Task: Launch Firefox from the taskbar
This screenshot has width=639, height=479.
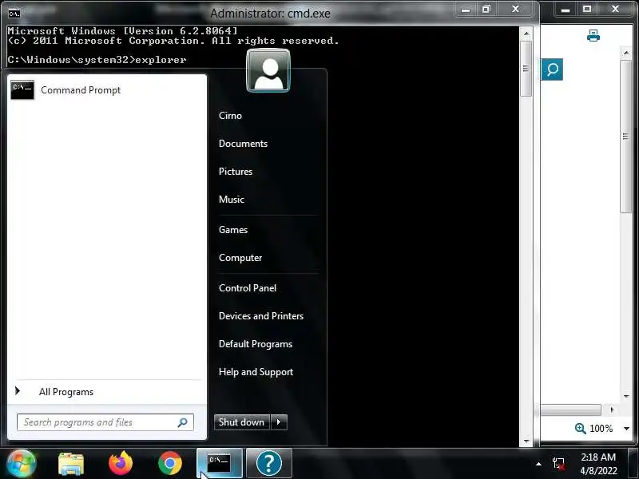Action: [121, 463]
